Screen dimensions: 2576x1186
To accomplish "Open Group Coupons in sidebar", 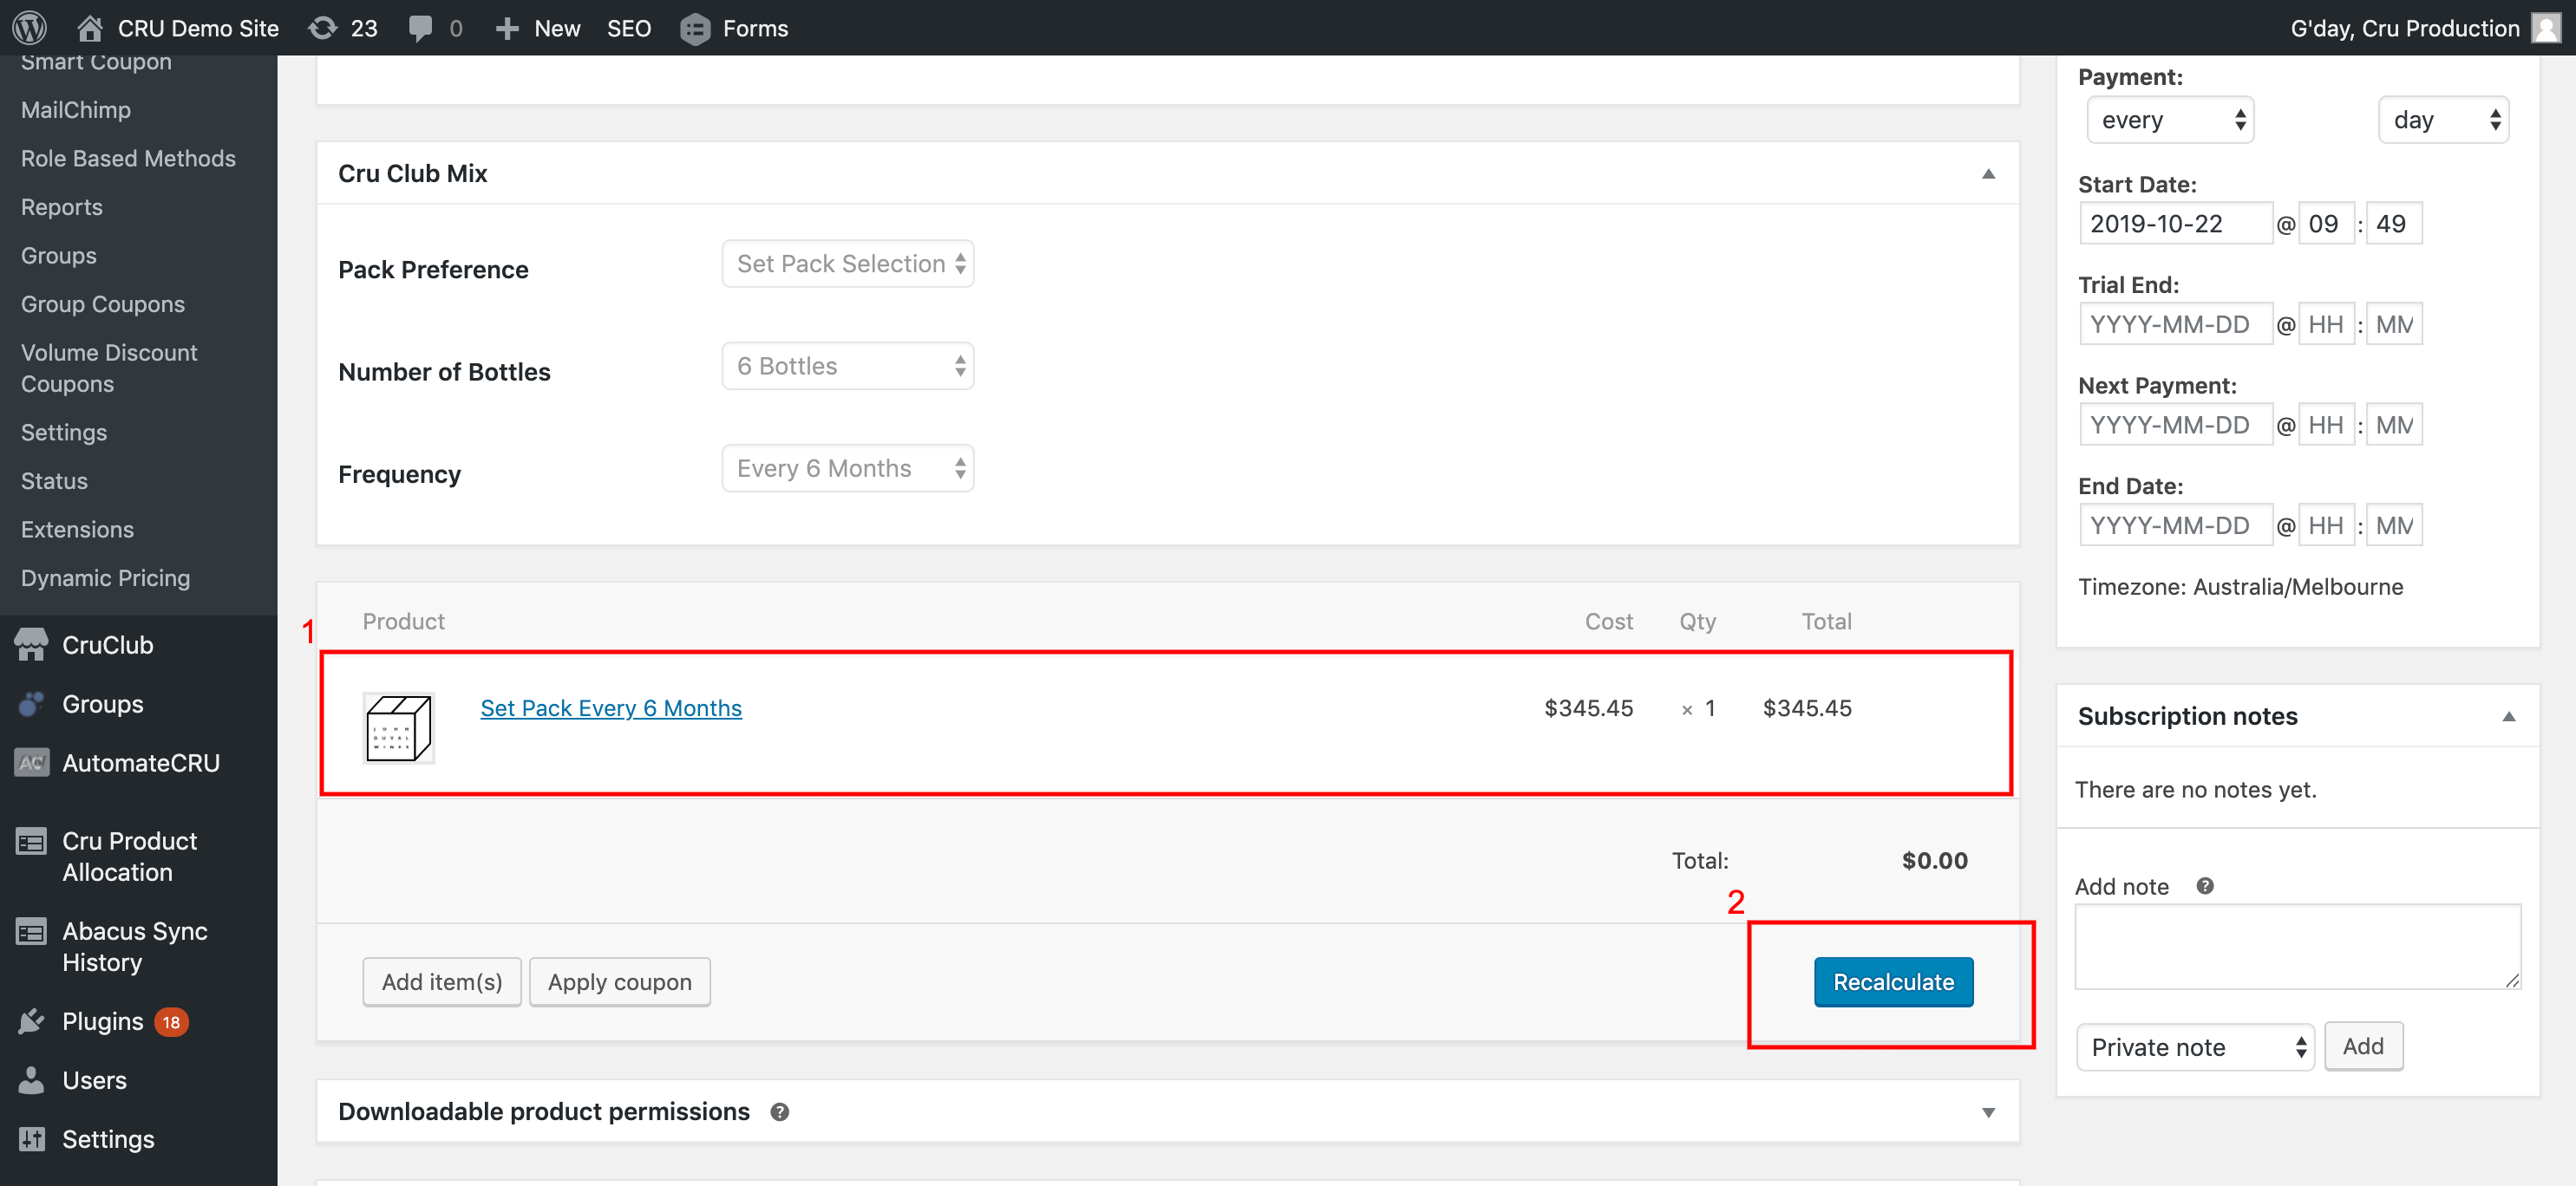I will tap(103, 303).
